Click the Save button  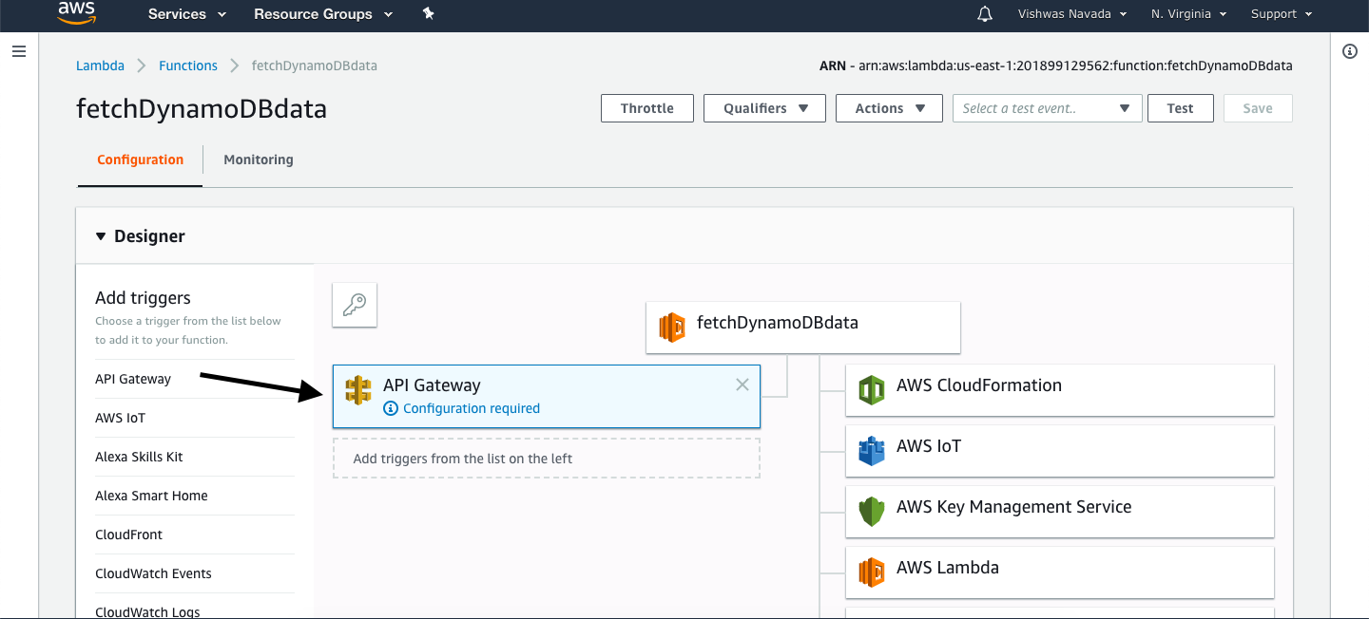[x=1258, y=108]
